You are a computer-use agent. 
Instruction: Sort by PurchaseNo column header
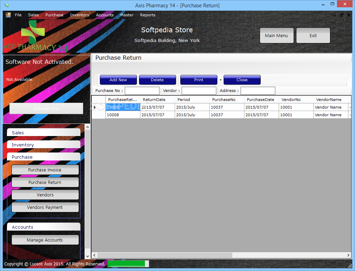tap(227, 100)
